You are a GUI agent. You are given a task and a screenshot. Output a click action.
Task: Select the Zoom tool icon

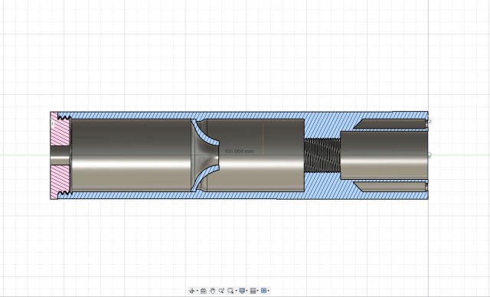tap(221, 291)
